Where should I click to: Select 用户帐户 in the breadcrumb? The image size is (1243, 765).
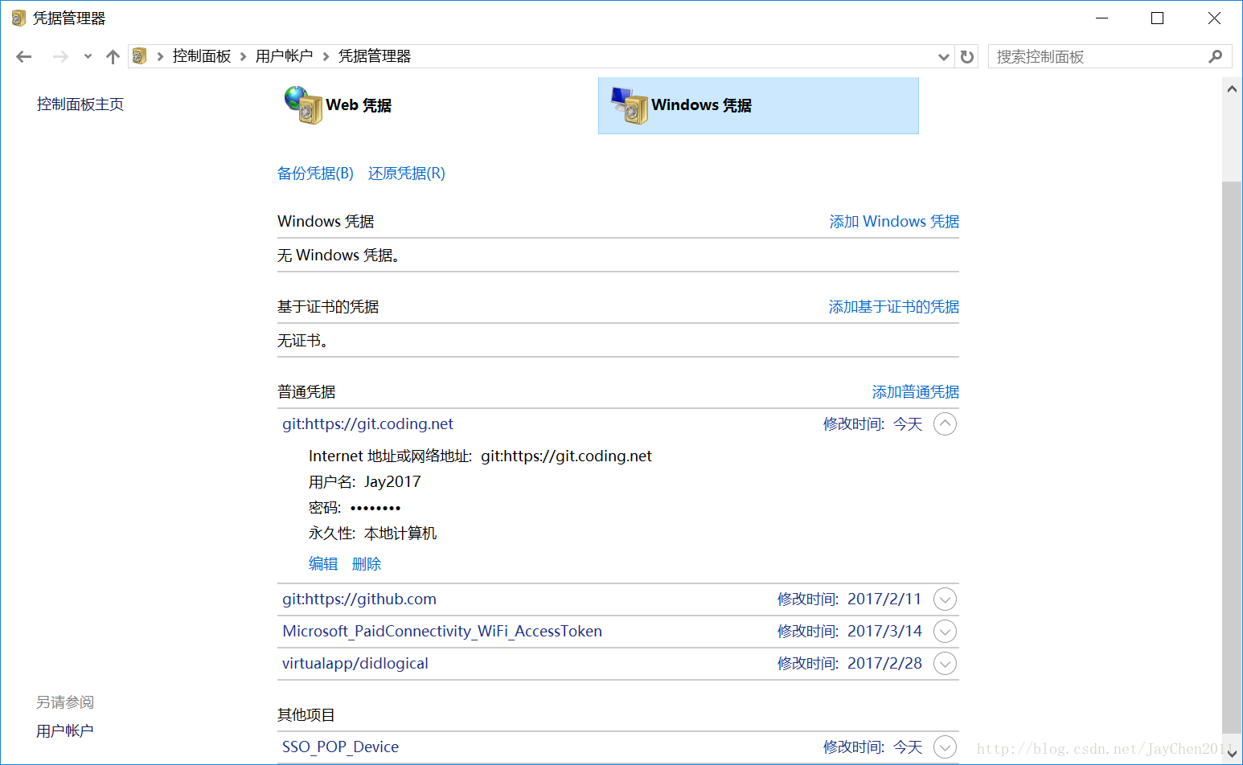click(x=284, y=56)
